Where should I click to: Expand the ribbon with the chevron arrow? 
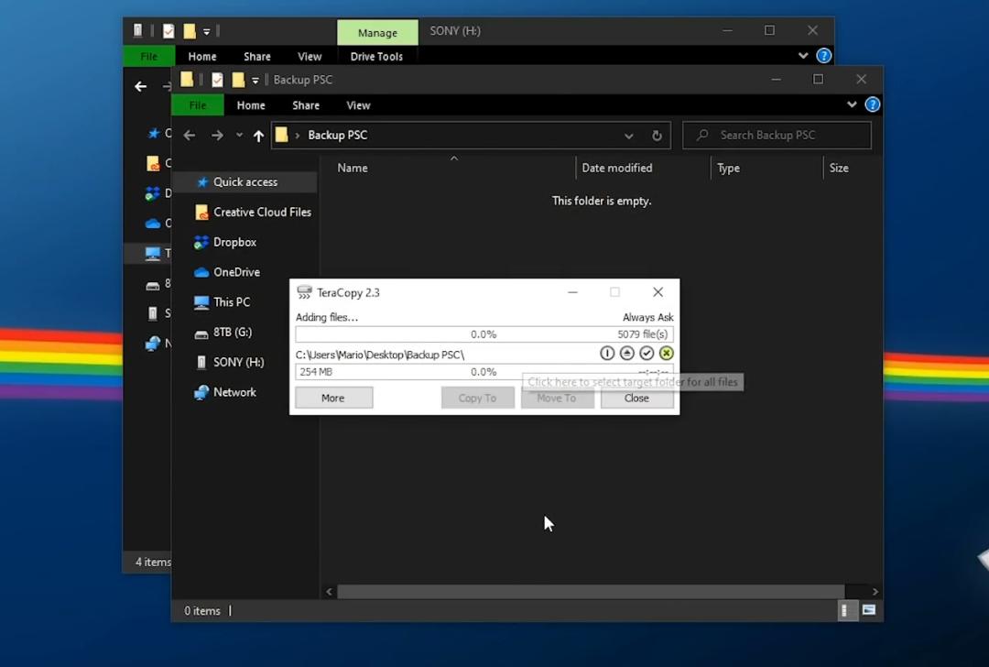pos(852,105)
